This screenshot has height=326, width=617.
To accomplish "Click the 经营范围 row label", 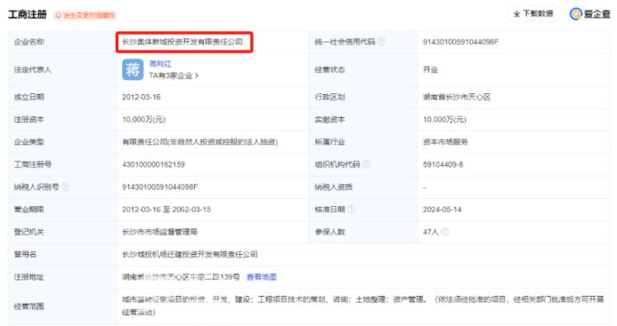I will click(29, 306).
